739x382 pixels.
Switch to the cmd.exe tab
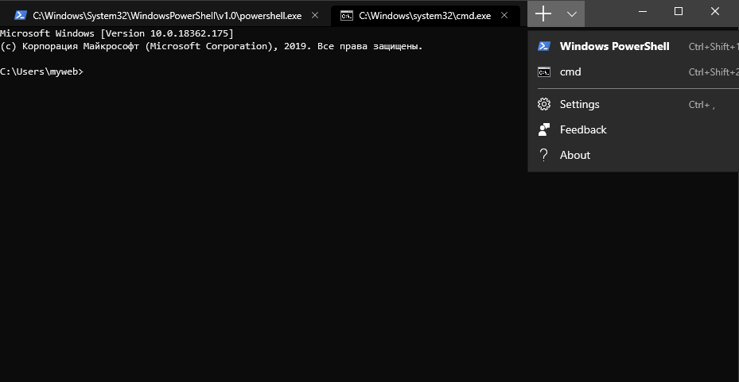(425, 16)
